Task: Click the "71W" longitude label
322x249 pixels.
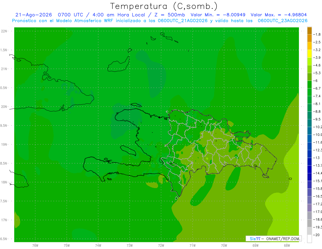Action: click(x=192, y=246)
